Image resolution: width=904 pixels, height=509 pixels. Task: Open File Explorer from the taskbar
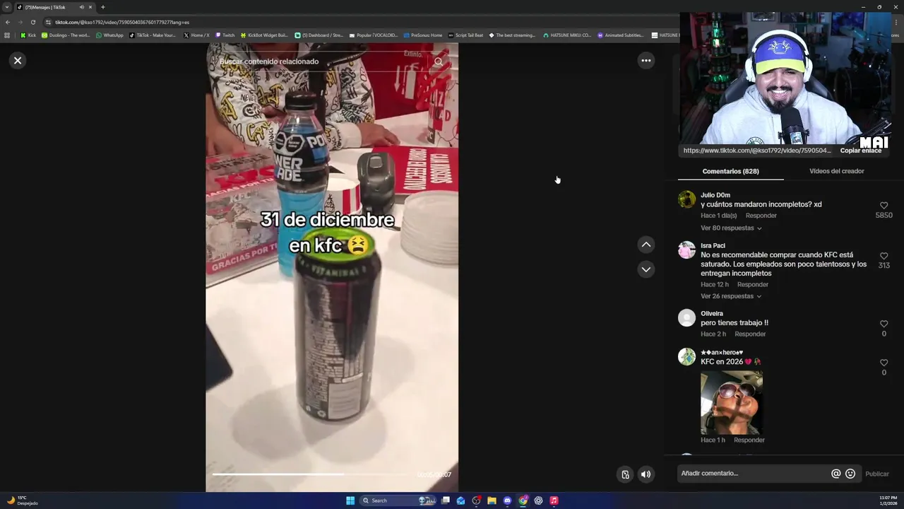tap(492, 501)
